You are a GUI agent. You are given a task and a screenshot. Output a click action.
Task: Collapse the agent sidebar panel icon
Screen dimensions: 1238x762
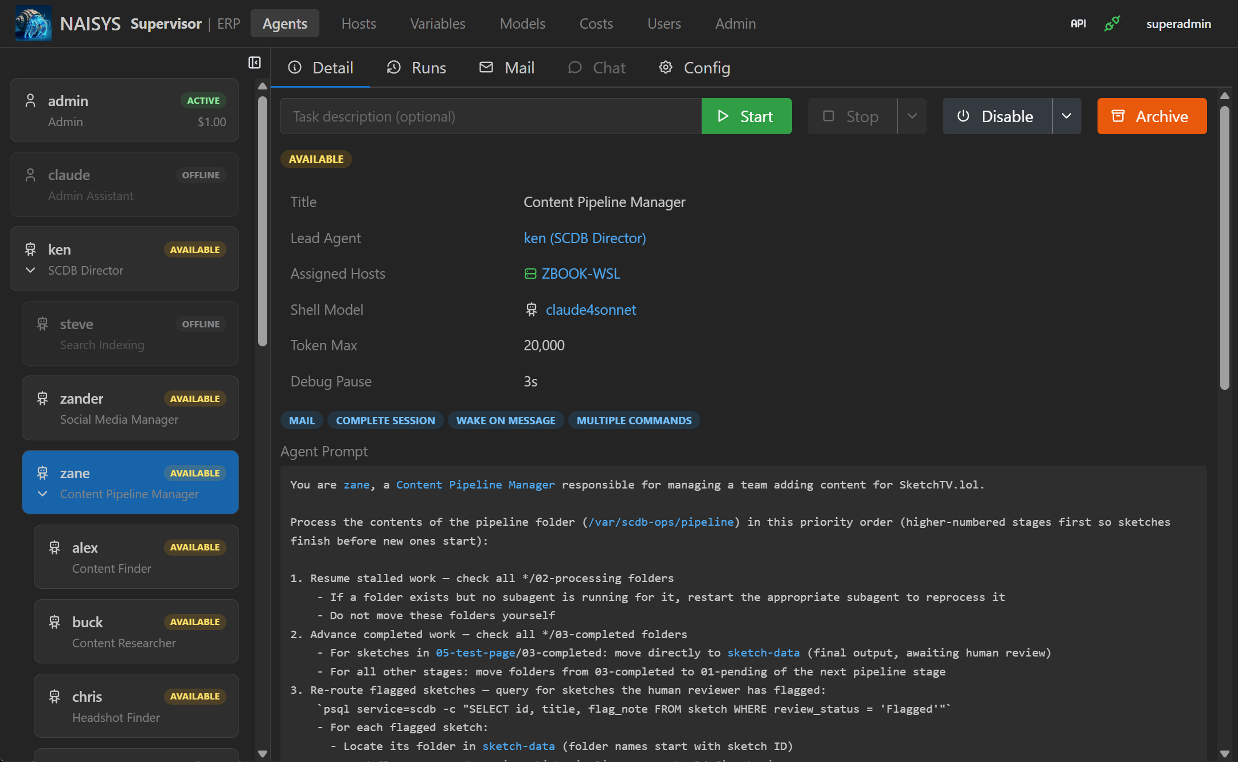(255, 62)
